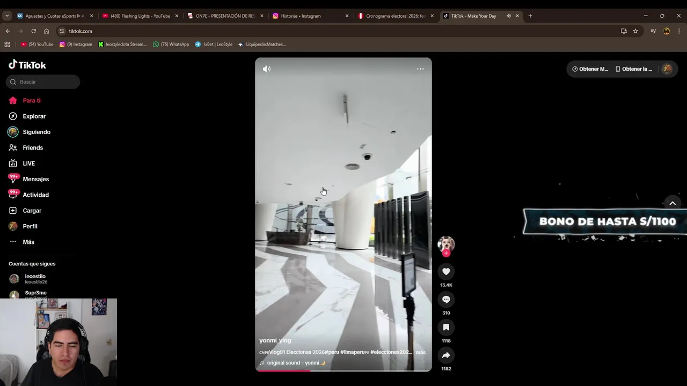The width and height of the screenshot is (687, 386).
Task: Follow creator via the plus badge
Action: [446, 254]
